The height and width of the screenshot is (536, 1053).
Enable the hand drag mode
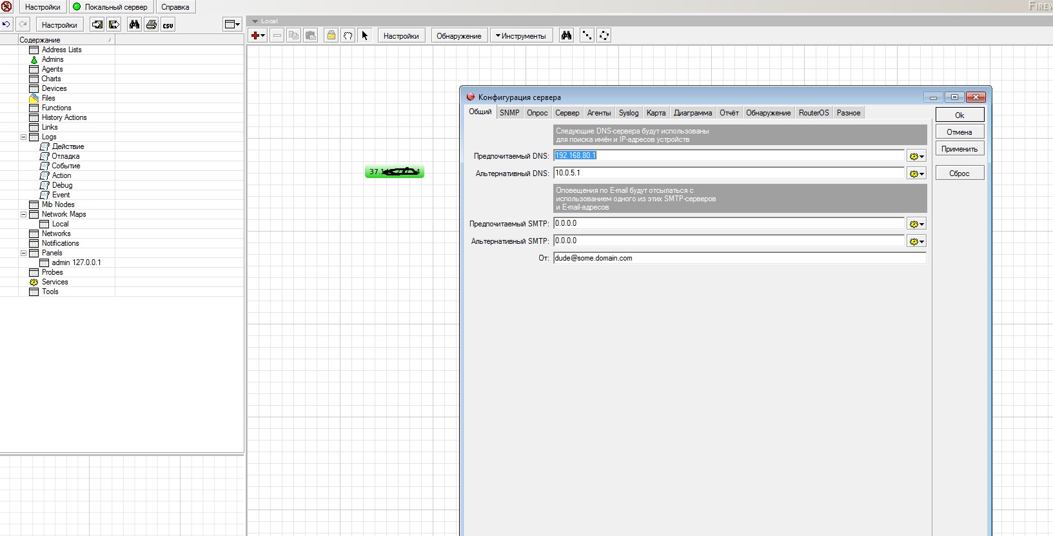click(x=348, y=35)
